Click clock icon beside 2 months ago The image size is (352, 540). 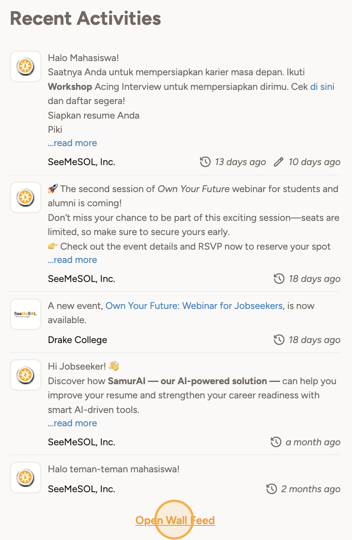(272, 489)
